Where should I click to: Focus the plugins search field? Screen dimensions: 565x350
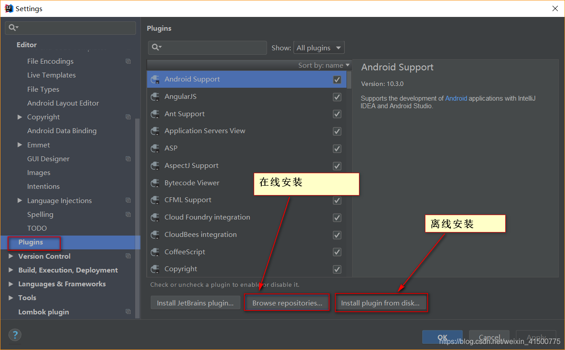click(x=207, y=48)
